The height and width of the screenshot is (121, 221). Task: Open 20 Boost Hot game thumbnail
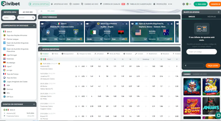tap(192, 106)
